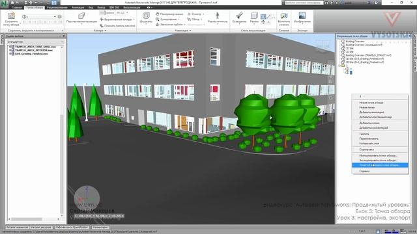
Task: Open the Home ribbon tab
Action: [x=16, y=7]
